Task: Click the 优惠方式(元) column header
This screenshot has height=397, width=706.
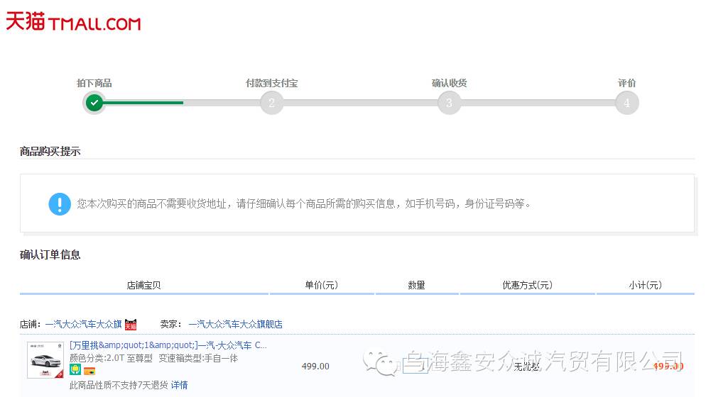Action: pos(527,285)
